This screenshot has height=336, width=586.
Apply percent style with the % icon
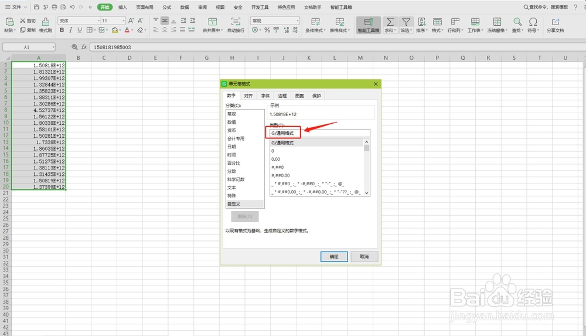(x=267, y=30)
